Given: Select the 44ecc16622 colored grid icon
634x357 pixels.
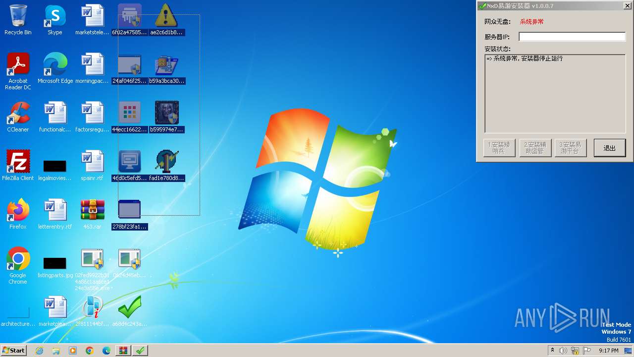Looking at the screenshot, I should [x=130, y=117].
